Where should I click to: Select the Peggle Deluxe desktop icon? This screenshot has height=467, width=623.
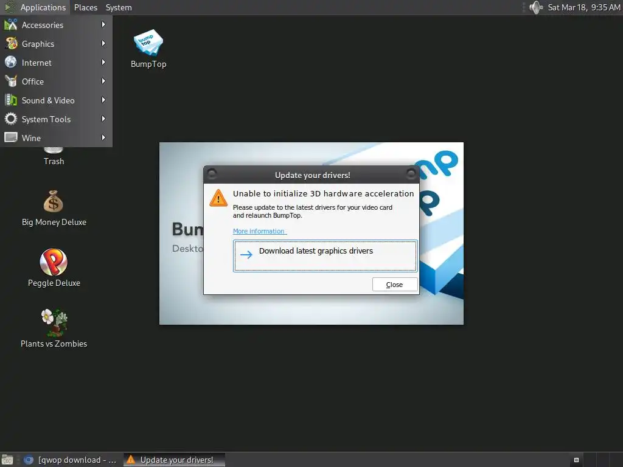point(54,261)
